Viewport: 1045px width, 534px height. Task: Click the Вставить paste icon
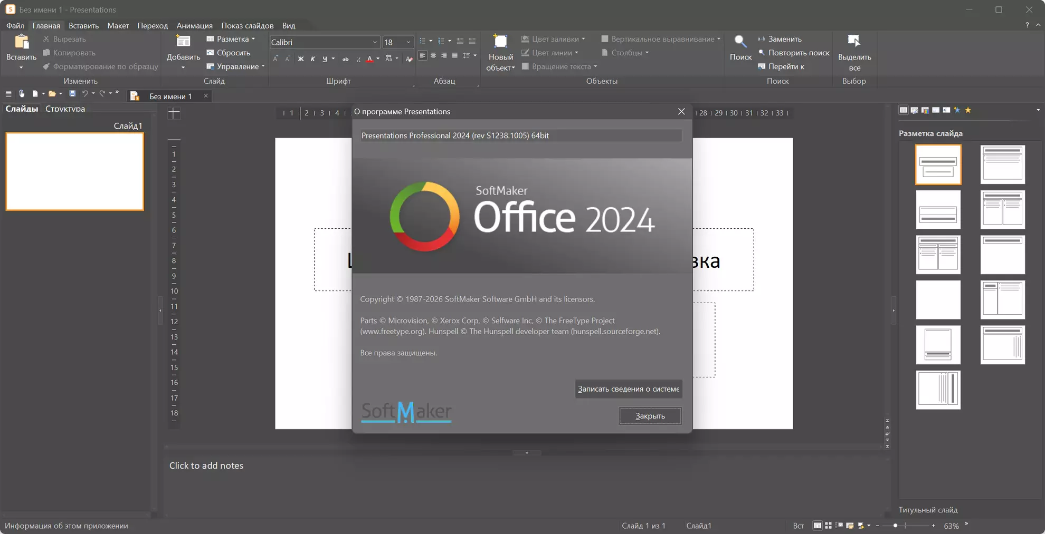[22, 42]
